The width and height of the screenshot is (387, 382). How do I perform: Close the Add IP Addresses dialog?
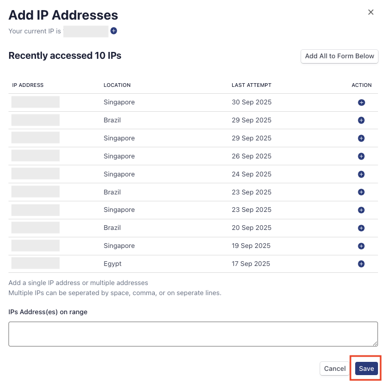coord(371,12)
